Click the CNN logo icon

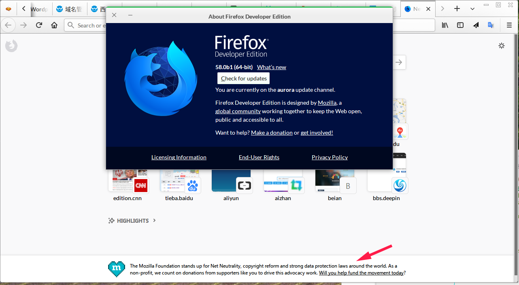(141, 186)
